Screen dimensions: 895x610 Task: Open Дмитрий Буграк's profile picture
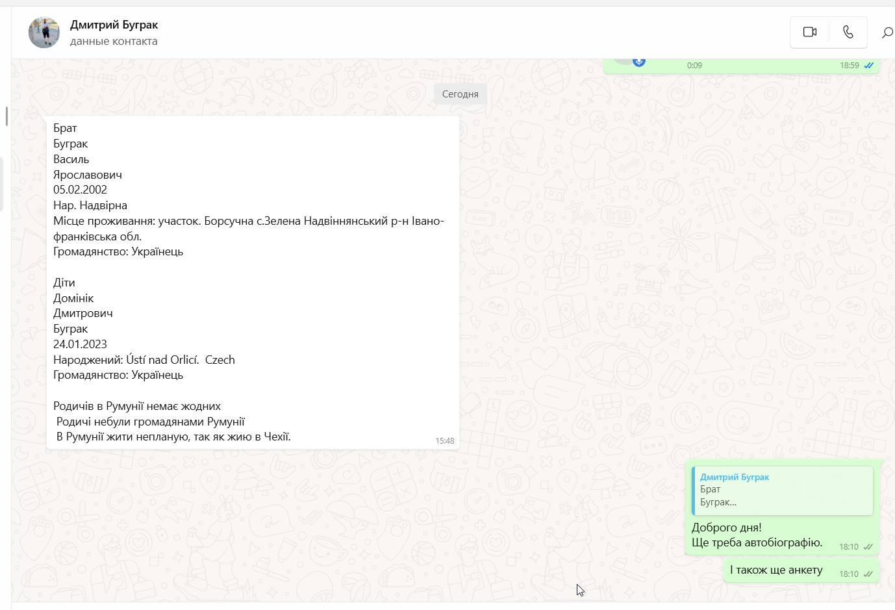[44, 32]
